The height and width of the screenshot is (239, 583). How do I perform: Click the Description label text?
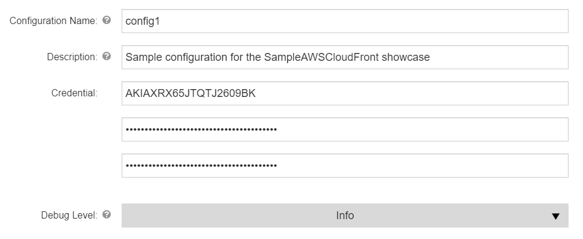point(72,57)
